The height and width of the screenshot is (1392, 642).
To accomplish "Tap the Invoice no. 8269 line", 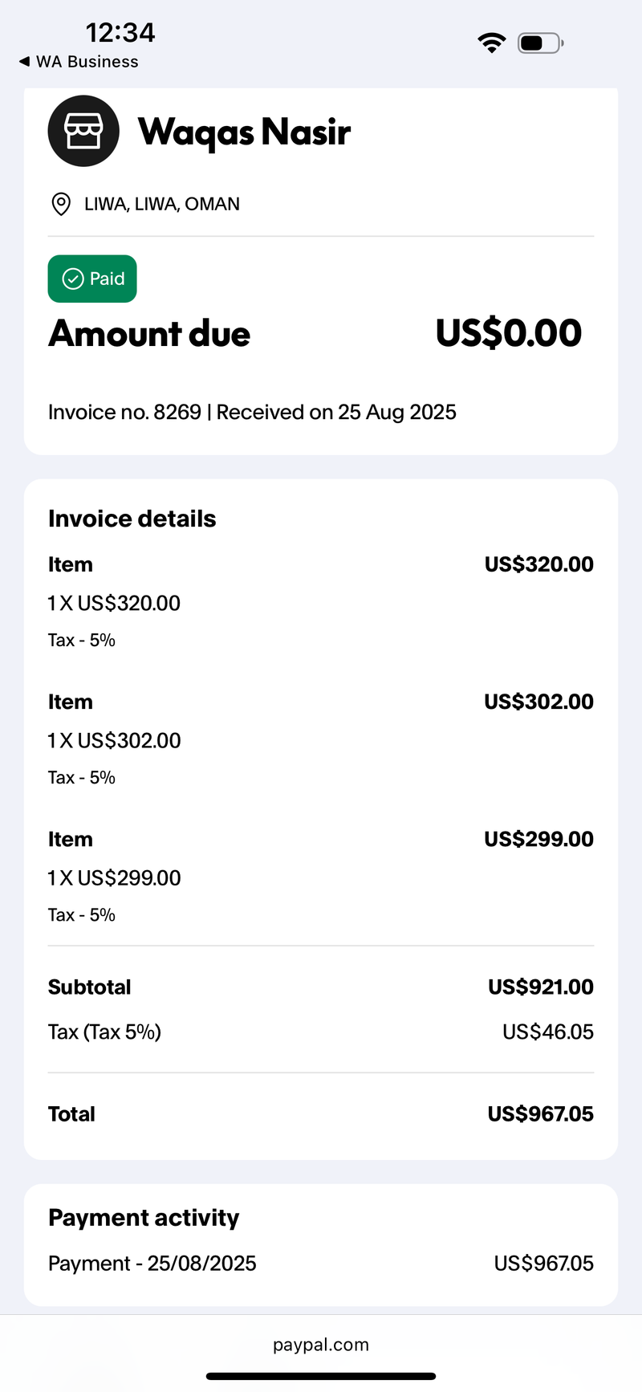I will [252, 412].
